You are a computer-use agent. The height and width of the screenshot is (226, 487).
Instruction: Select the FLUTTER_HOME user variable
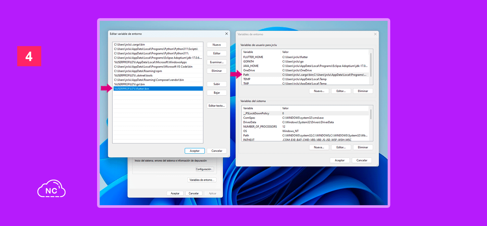pos(305,57)
